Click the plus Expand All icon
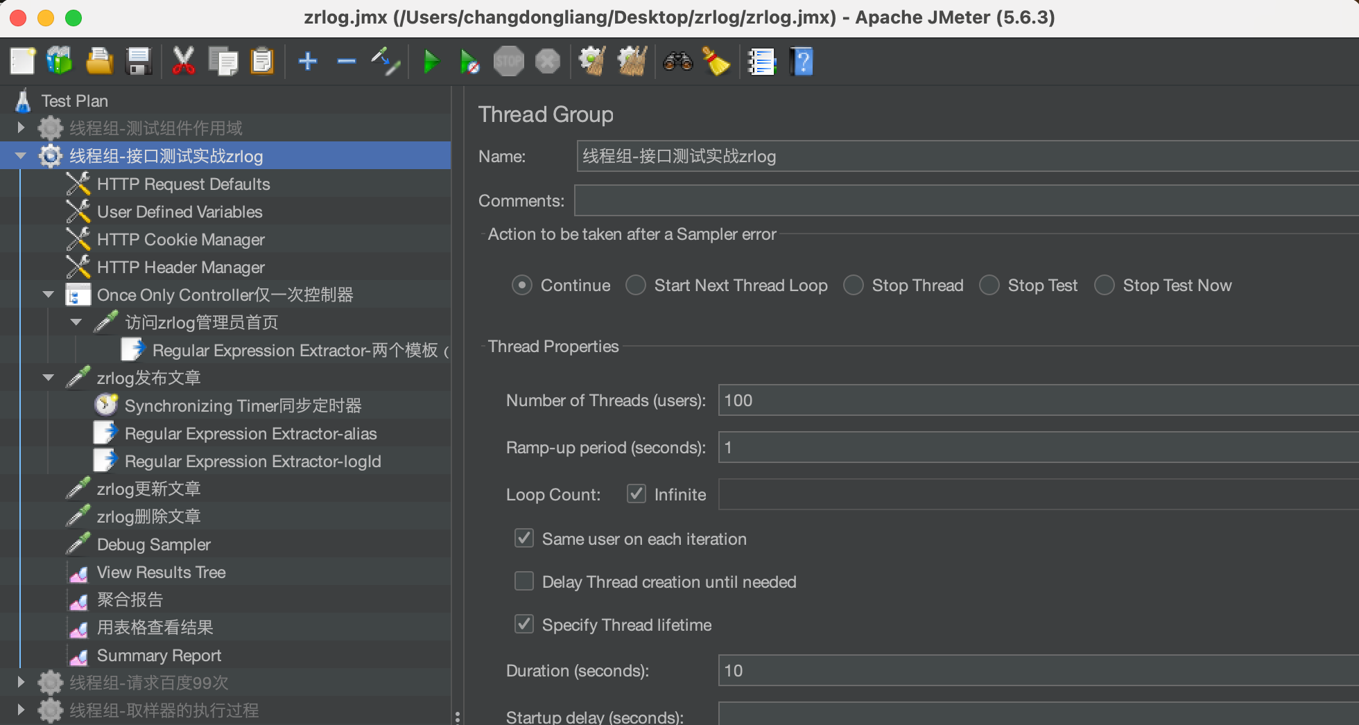This screenshot has height=725, width=1359. [308, 62]
